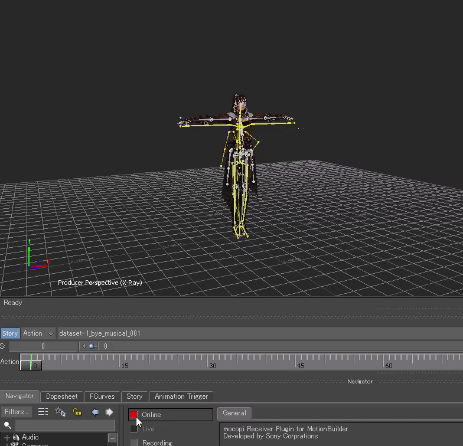Click the Story mode button
This screenshot has height=446, width=463.
tap(10, 333)
